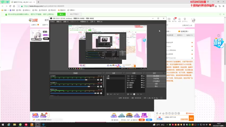Collapse the floating task widget minus button
The width and height of the screenshot is (226, 127).
[x=219, y=36]
